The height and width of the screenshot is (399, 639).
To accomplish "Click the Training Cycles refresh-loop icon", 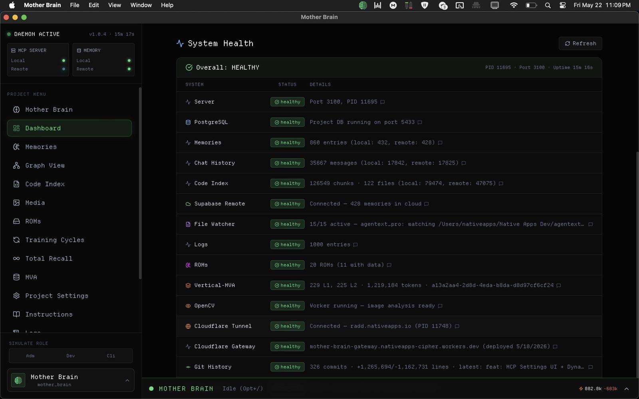I will [x=16, y=240].
